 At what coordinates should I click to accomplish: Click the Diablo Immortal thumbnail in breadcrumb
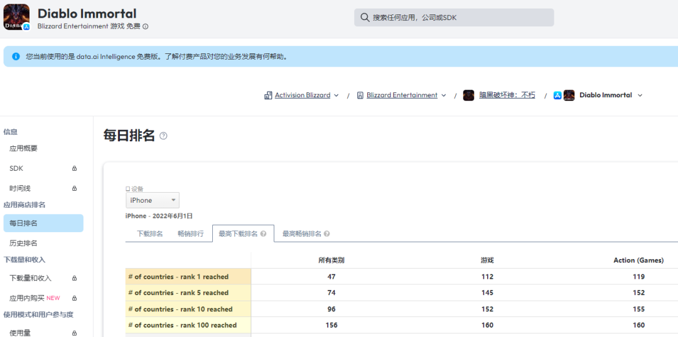tap(569, 95)
